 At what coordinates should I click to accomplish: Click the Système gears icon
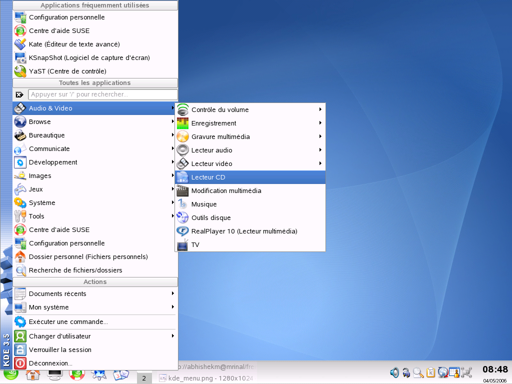click(20, 203)
